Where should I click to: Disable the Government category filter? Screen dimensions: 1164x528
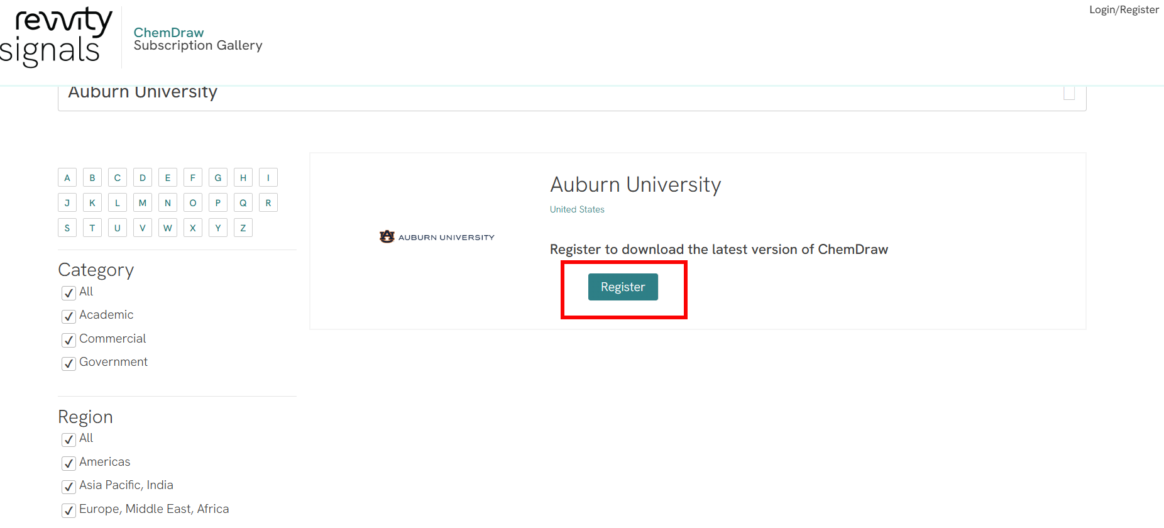click(x=69, y=363)
